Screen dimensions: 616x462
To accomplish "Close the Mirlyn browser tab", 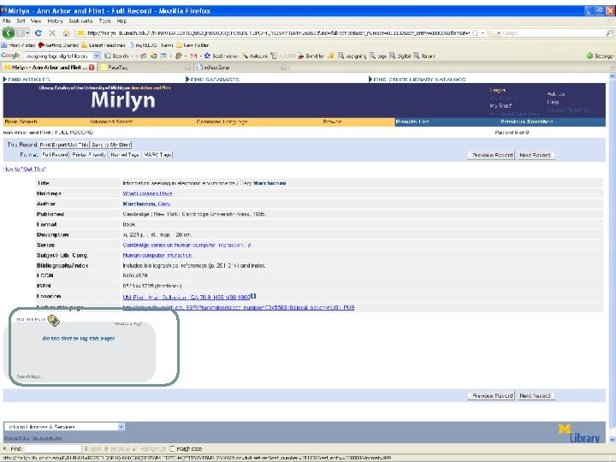I will click(x=92, y=66).
